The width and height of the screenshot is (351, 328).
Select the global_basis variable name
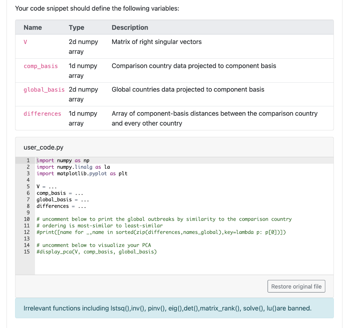(x=44, y=90)
